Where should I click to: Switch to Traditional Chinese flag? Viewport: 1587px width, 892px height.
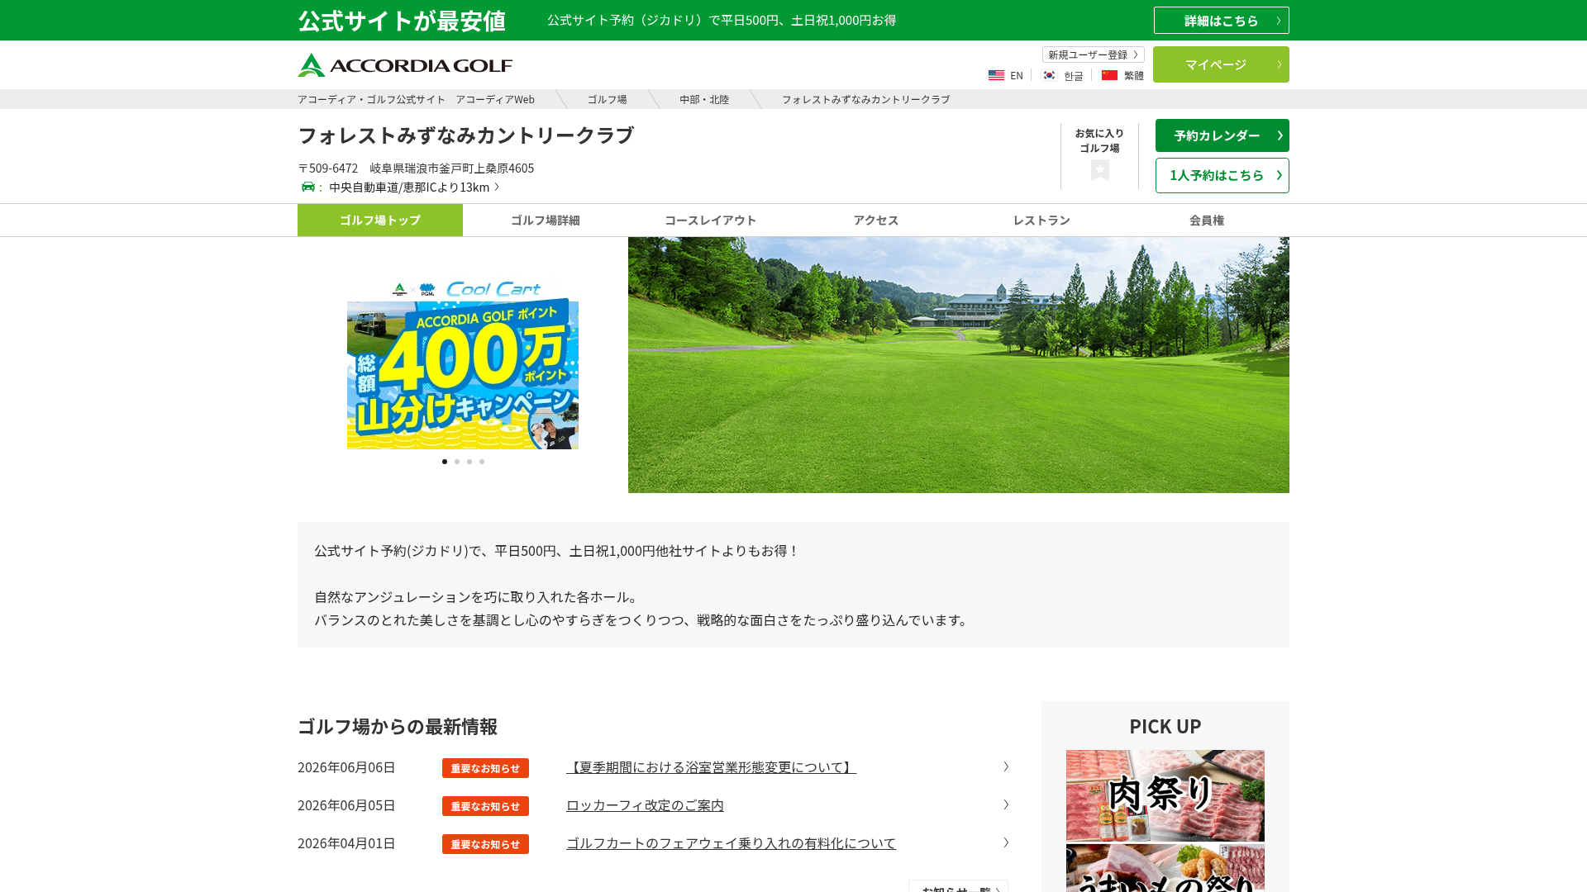(x=1109, y=75)
